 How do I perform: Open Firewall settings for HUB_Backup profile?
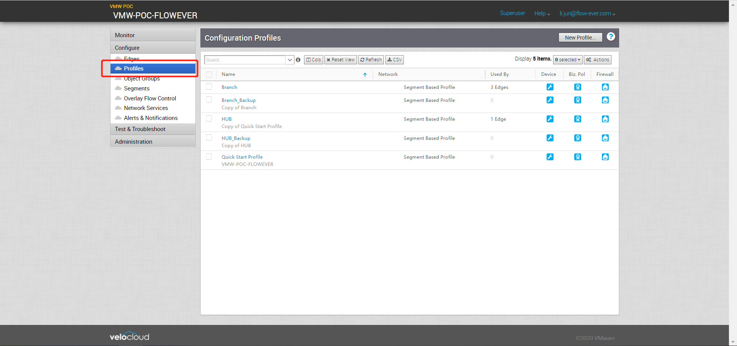click(605, 138)
